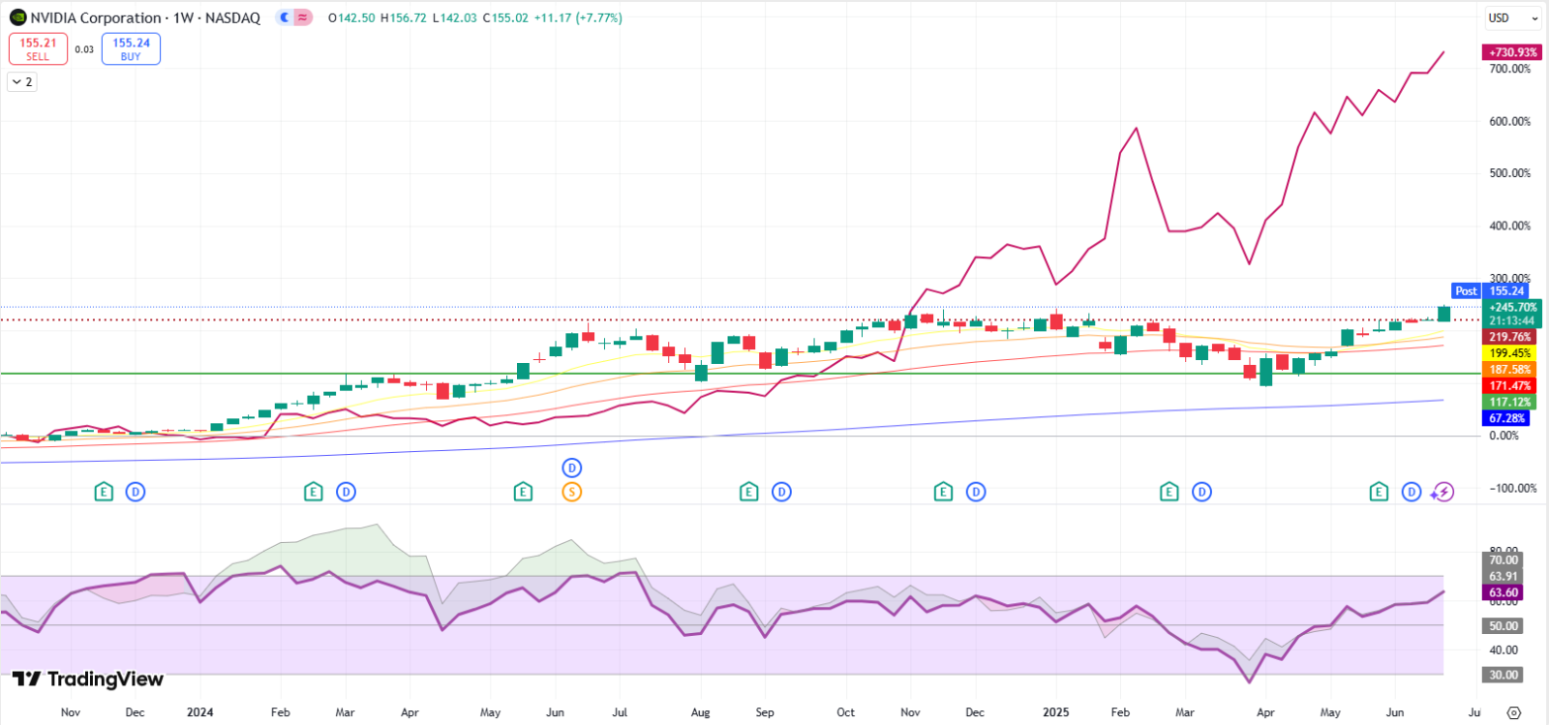Open the dividend marker from September 2024
This screenshot has height=725, width=1549.
tap(781, 492)
